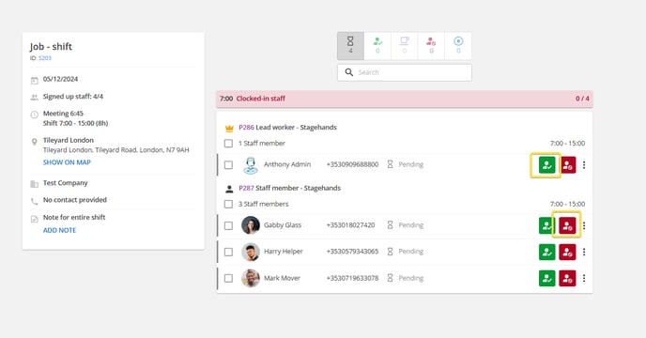Click the staff member person icon by P287

[x=229, y=190]
